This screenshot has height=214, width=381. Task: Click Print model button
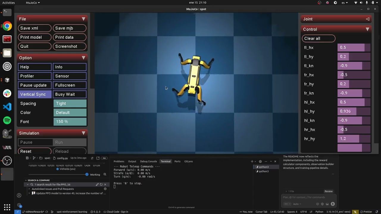pos(35,37)
